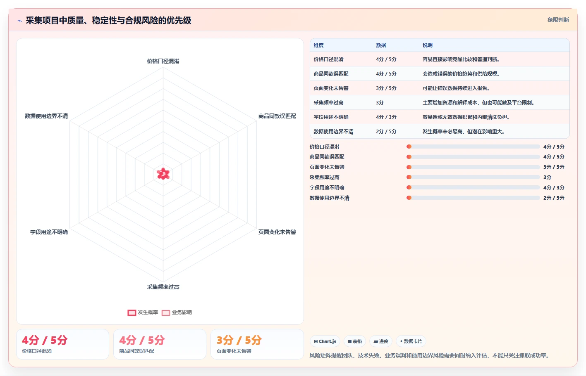Click the lightning icon beside the title
Screen dimensions: 586x376
point(19,21)
